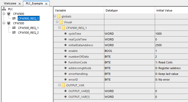188x102 pixels.
Task: Click the arrows icon beside CFW900_REQ_1
Action: 14,18
